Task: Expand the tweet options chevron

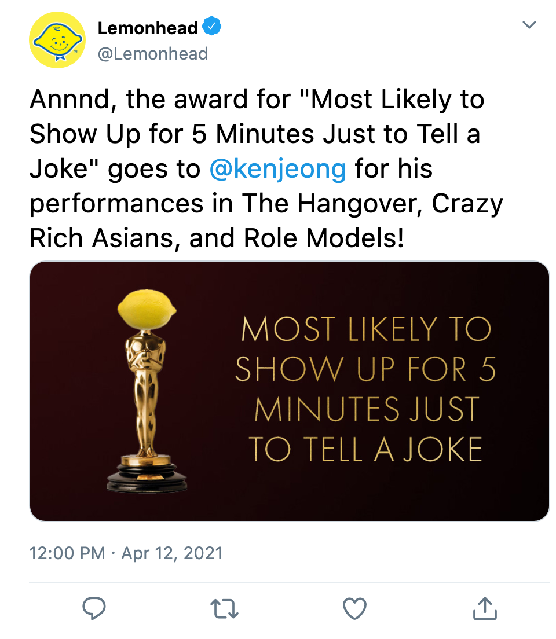Action: (x=529, y=25)
